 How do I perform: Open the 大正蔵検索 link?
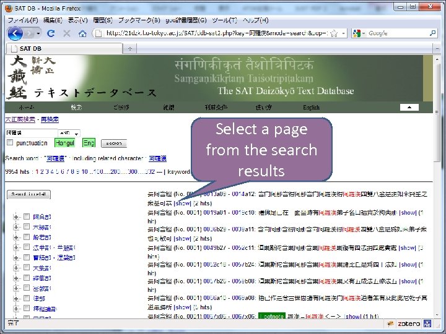click(20, 119)
